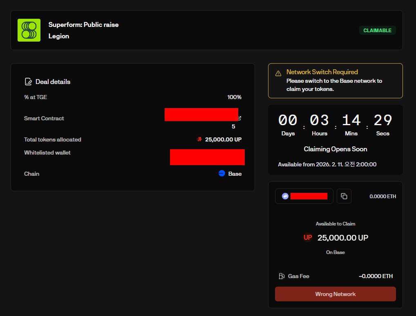
Task: Click the UP token icon beside allocated tokens
Action: pos(199,139)
